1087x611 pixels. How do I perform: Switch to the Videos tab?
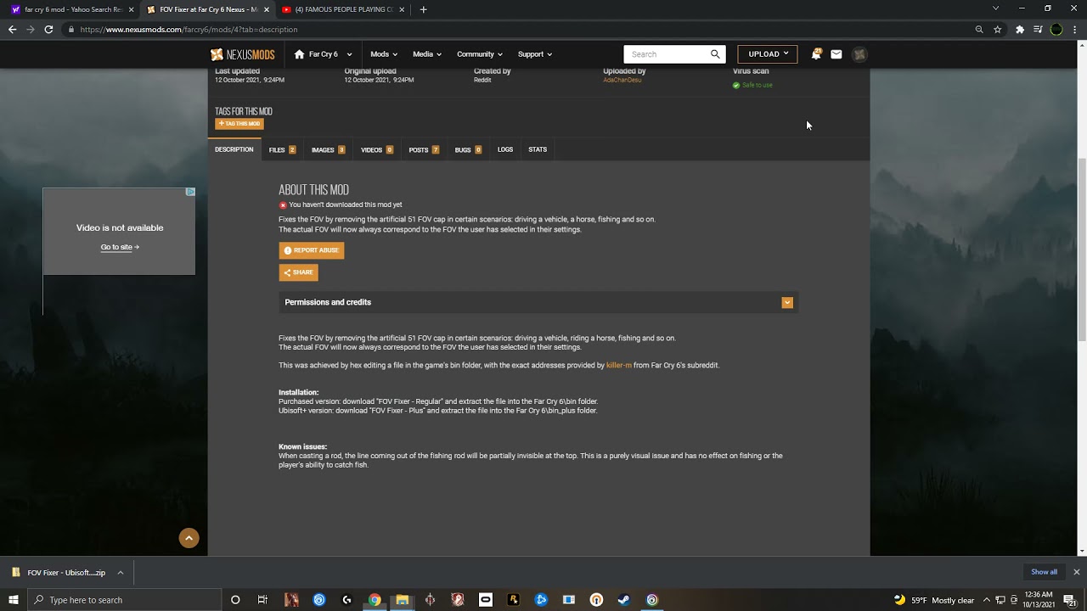coord(377,149)
